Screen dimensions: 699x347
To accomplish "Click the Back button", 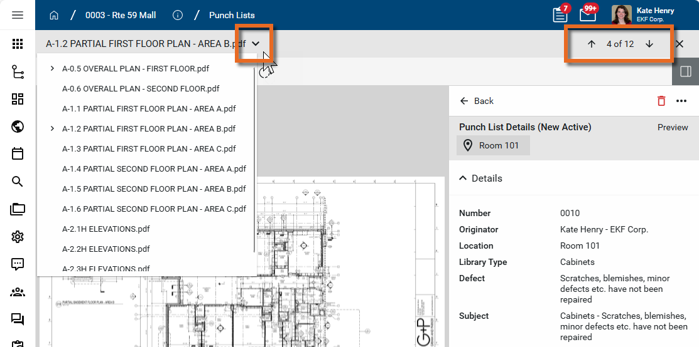I will click(477, 101).
